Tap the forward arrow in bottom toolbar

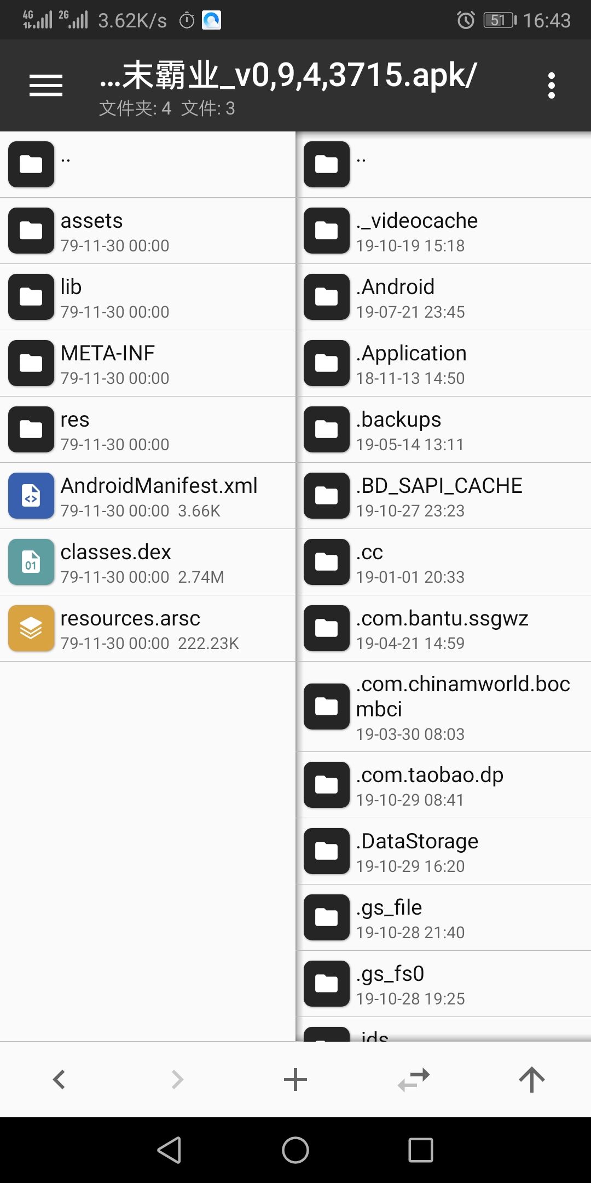(177, 1079)
